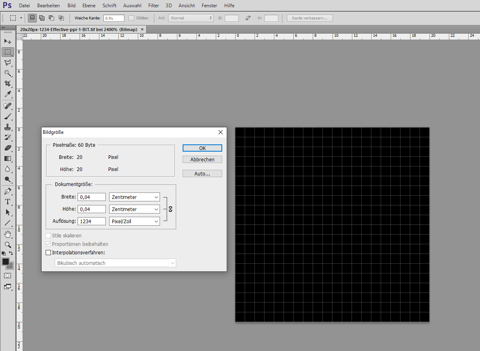Enable the Glätten checkbox

[x=132, y=18]
